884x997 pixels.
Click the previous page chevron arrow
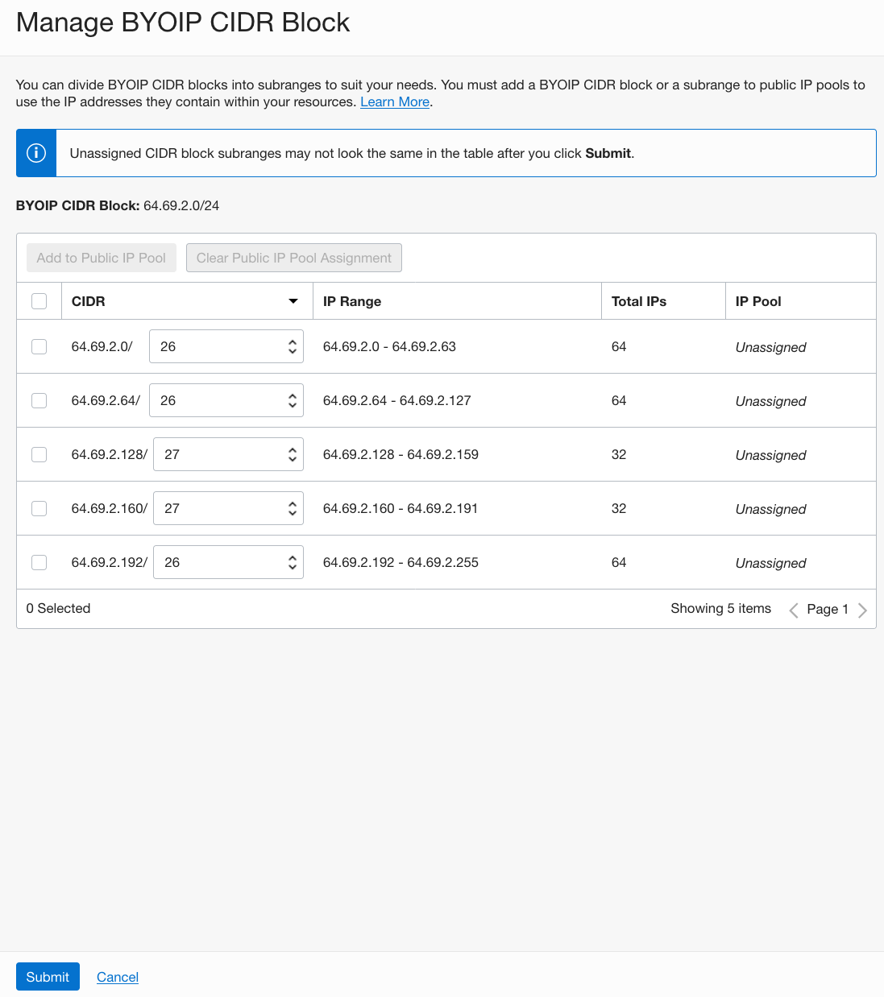(x=793, y=610)
